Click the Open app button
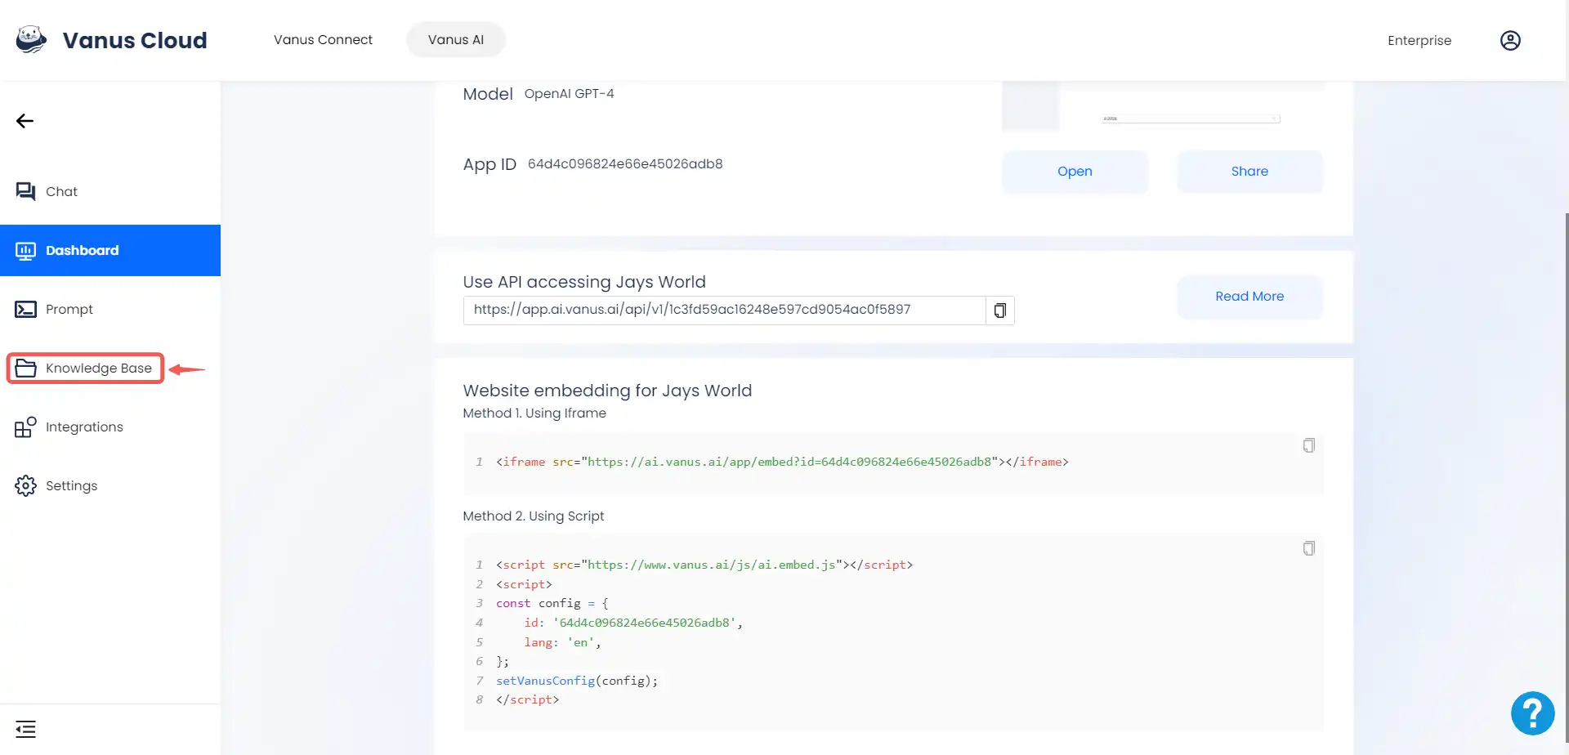Screen dimensions: 1569x755 pos(1075,172)
